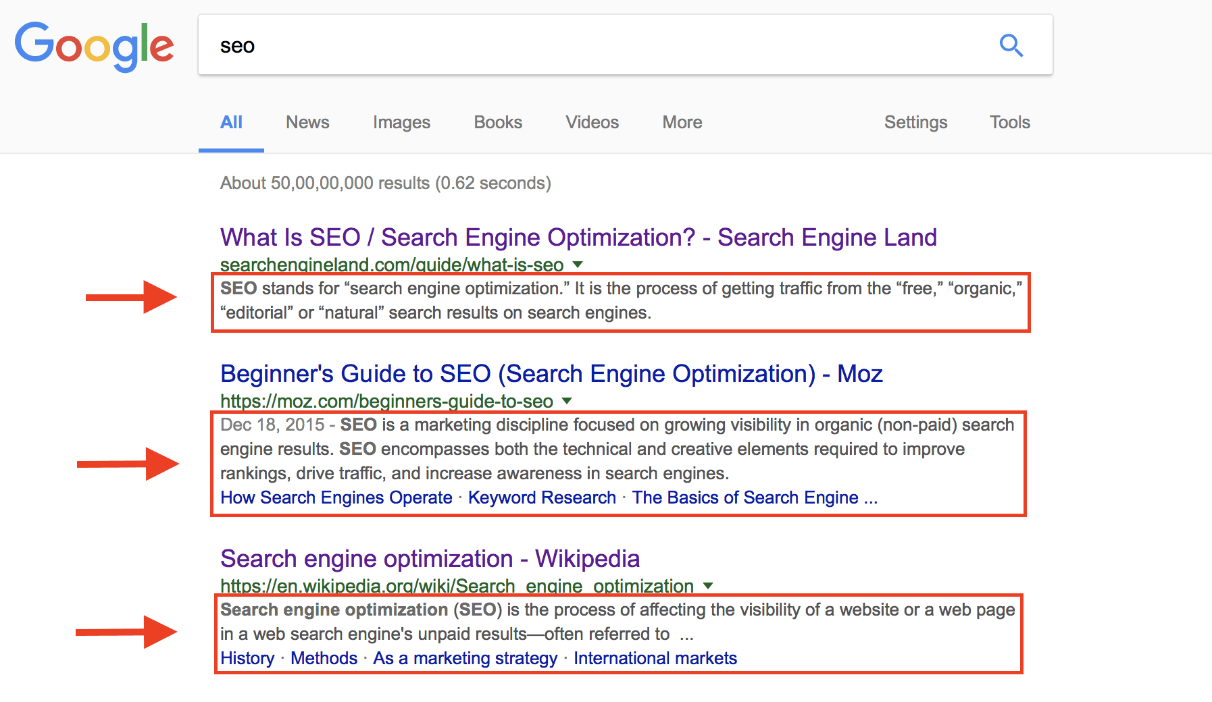
Task: Expand dropdown arrow beside moz.com URL
Action: pos(567,401)
